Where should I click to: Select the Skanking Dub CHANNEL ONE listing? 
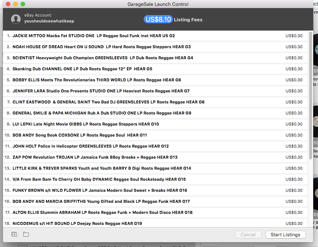click(x=155, y=69)
